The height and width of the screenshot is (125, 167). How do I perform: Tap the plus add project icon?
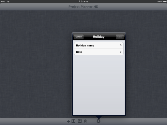point(68,121)
